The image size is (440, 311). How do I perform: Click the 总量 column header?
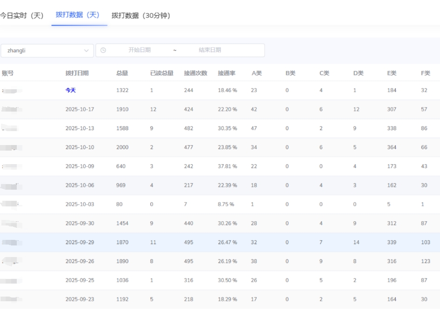tap(122, 73)
